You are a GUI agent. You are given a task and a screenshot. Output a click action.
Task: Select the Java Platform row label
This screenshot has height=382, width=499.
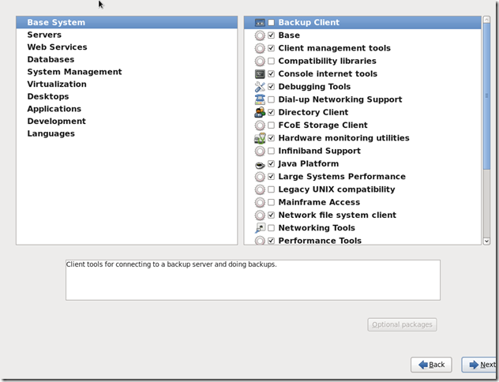309,164
